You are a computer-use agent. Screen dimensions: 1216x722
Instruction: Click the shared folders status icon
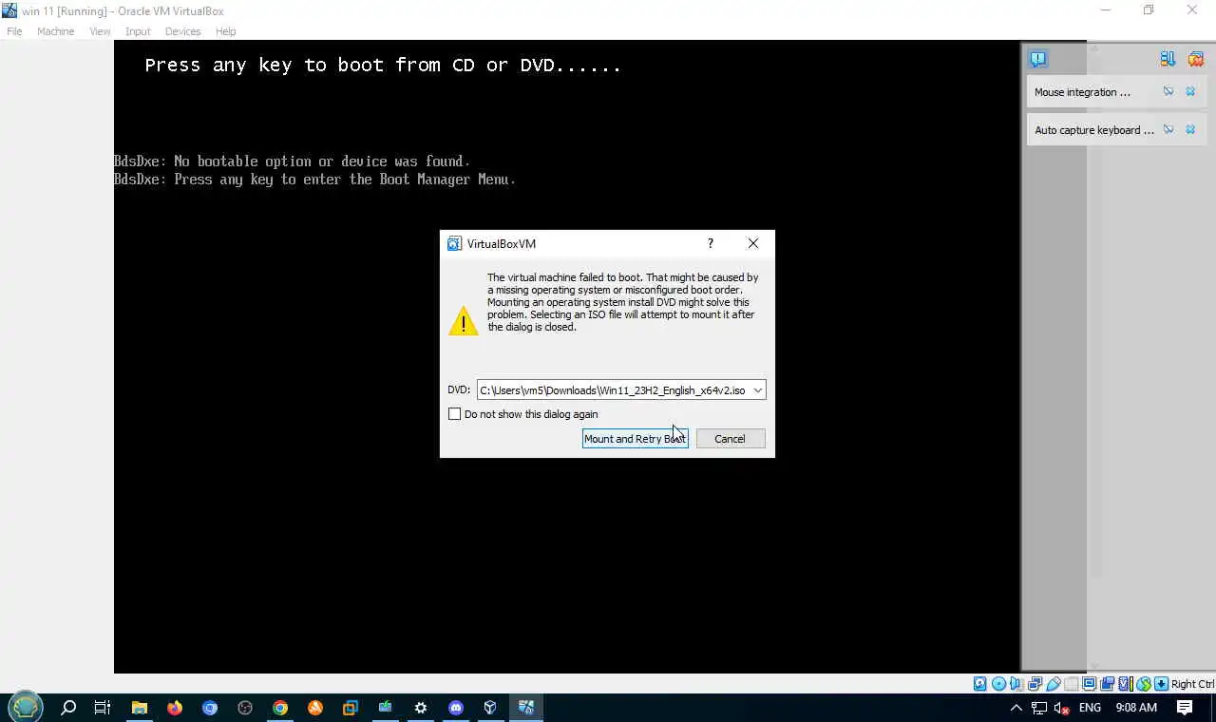click(1071, 684)
